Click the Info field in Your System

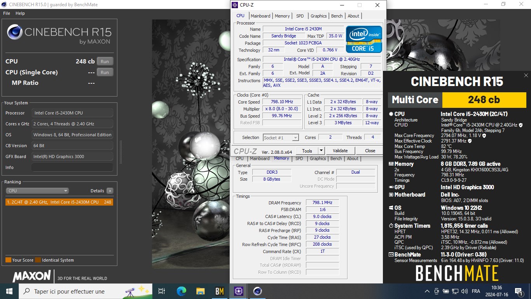(x=72, y=167)
